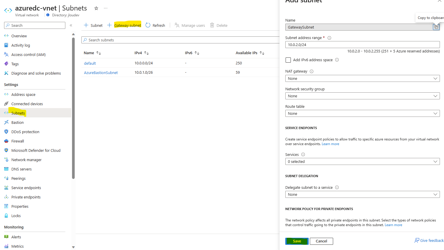Copy subnet name to clipboard icon
444x250 pixels.
[x=436, y=27]
